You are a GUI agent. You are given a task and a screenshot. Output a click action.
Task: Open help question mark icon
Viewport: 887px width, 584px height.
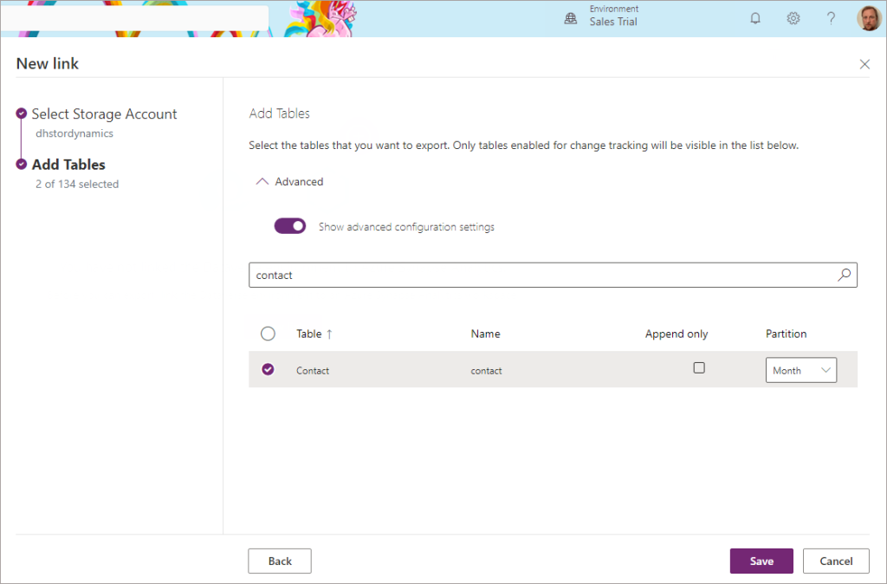[x=831, y=19]
